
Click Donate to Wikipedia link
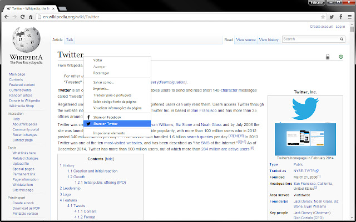pos(24,100)
